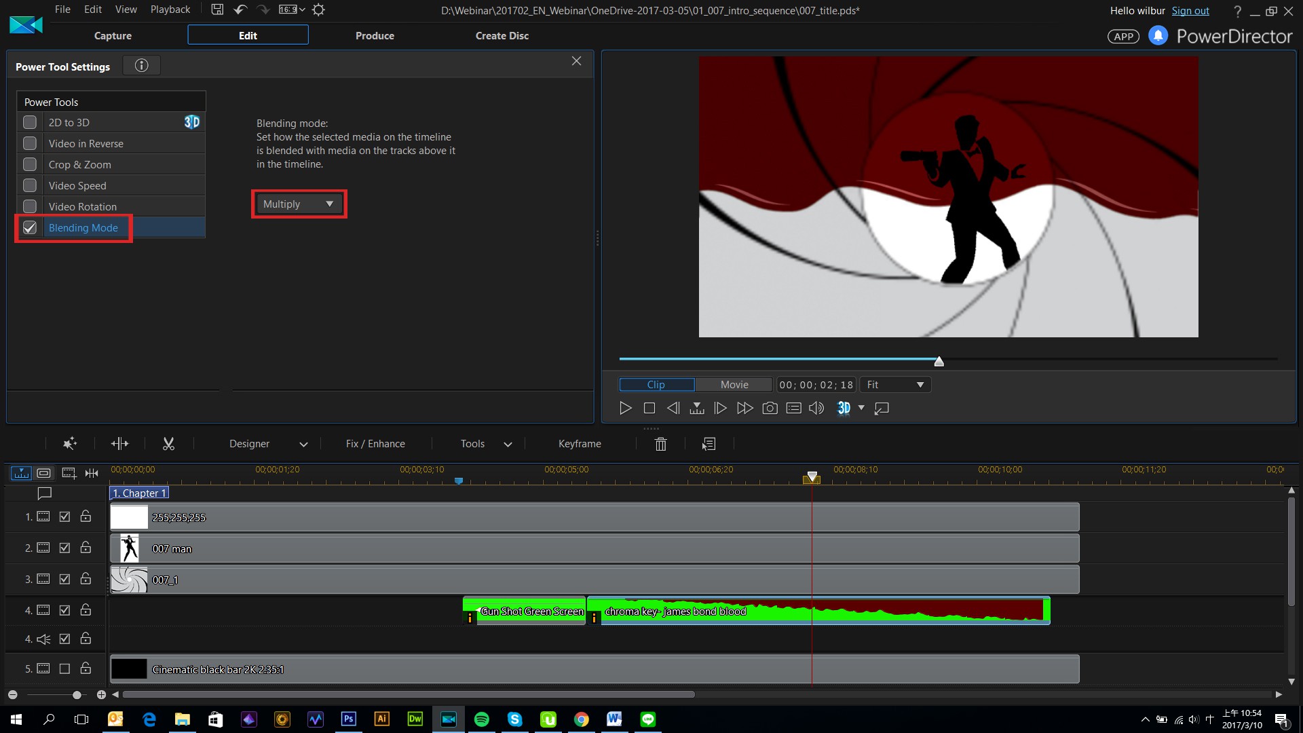Switch to Capture tab
Image resolution: width=1303 pixels, height=733 pixels.
[x=113, y=35]
